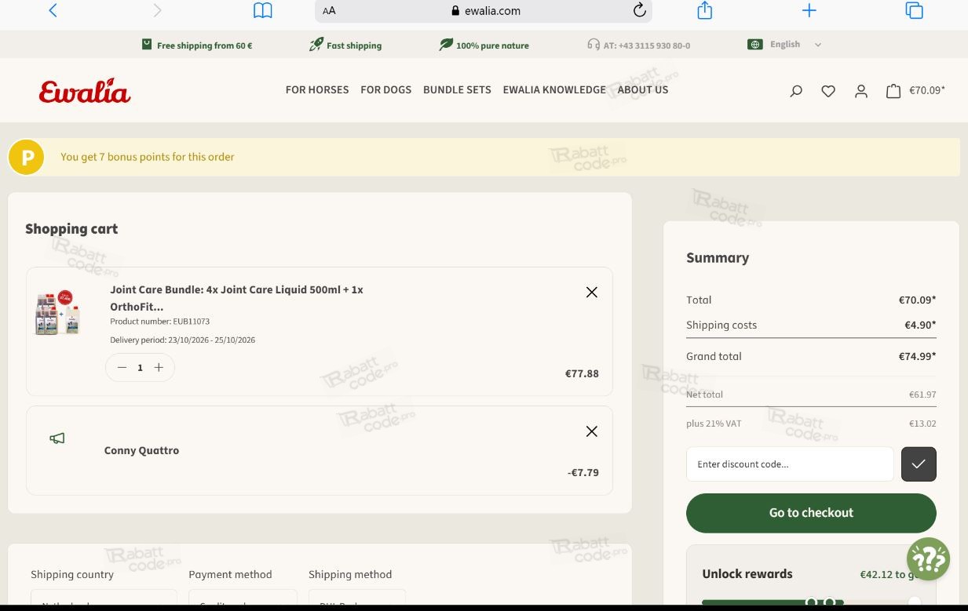Open the Joint Care Bundle product thumbnail
This screenshot has height=611, width=968.
click(57, 312)
